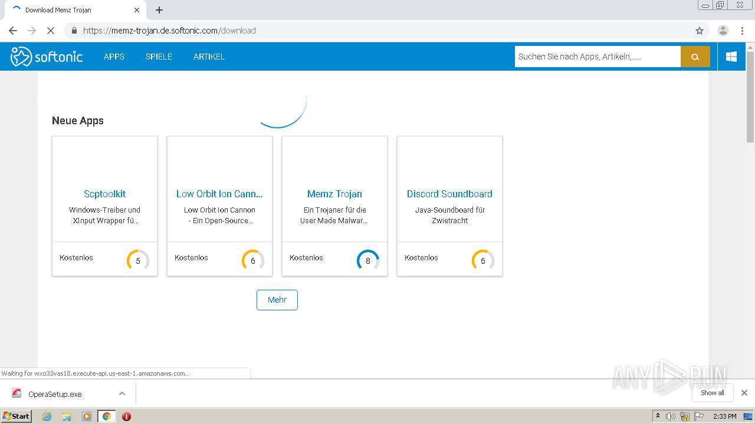Bookmark this page with the star icon
The height and width of the screenshot is (424, 755).
(700, 31)
